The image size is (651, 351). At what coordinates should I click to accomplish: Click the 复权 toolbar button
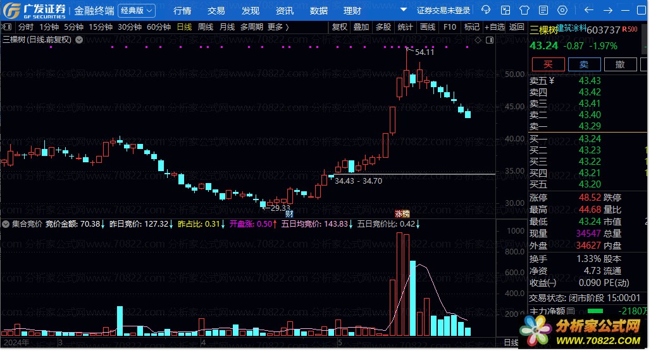(340, 27)
